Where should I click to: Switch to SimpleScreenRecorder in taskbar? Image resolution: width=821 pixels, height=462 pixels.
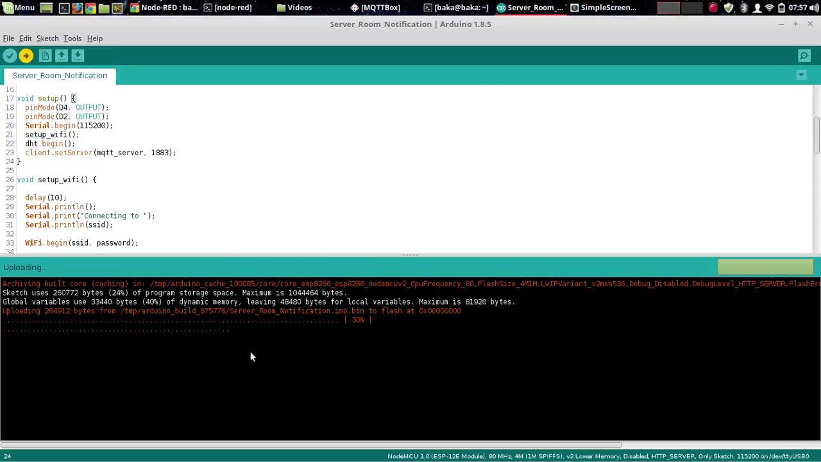pos(604,8)
